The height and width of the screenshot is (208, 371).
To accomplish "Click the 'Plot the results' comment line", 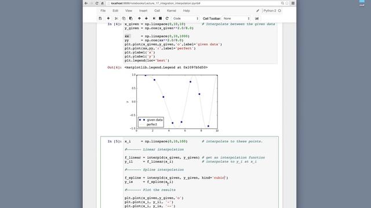I will pyautogui.click(x=150, y=190).
